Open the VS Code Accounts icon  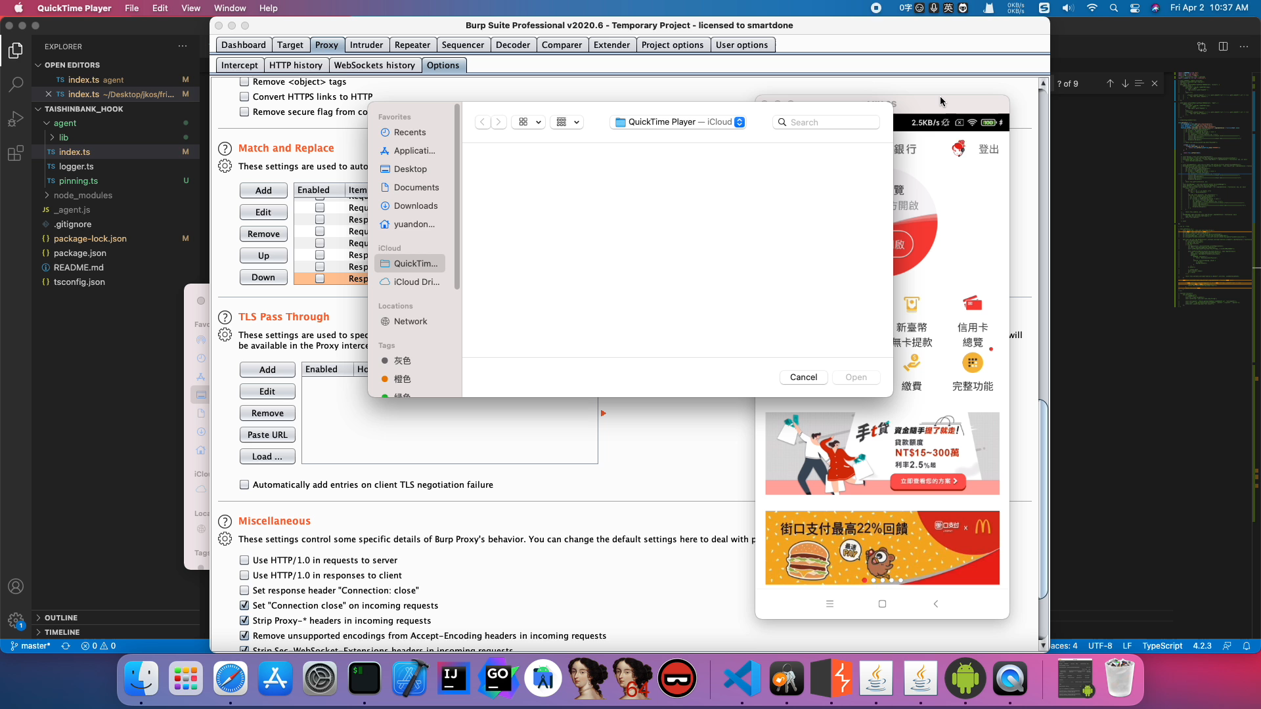point(16,586)
